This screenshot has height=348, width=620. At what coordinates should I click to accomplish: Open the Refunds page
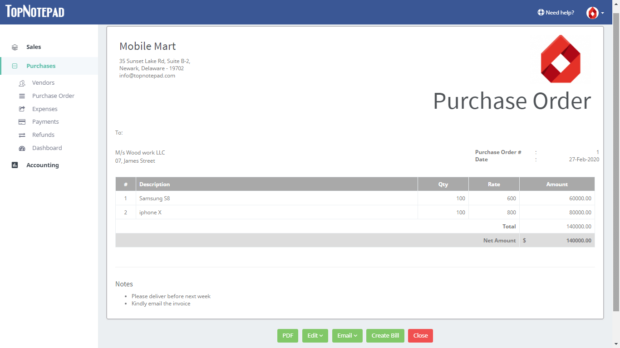[43, 135]
